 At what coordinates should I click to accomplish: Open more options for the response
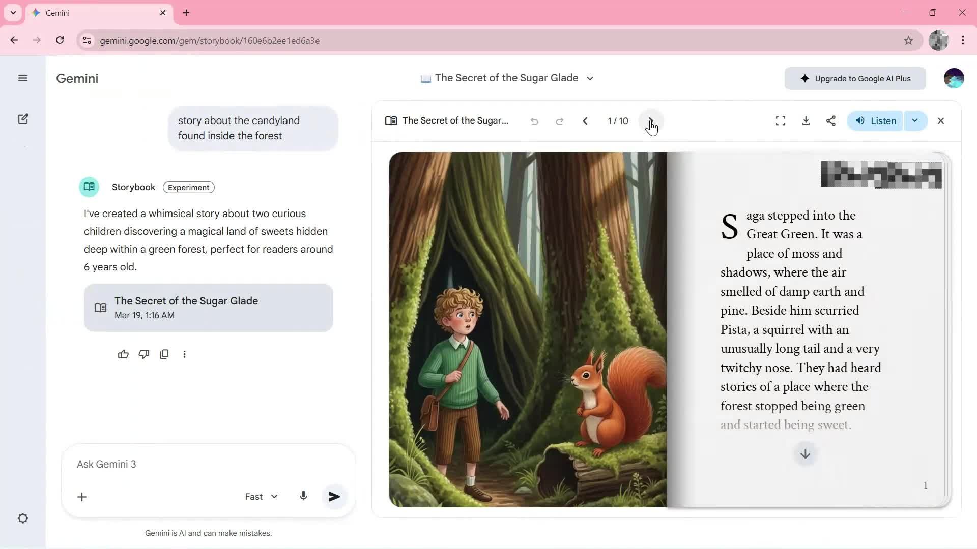184,354
